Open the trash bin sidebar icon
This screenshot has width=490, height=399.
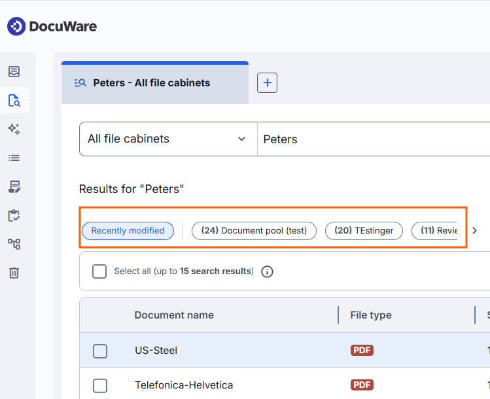click(x=14, y=273)
